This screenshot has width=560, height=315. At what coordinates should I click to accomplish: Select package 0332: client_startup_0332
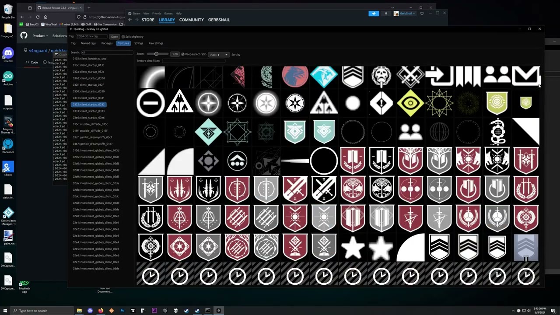tap(88, 105)
